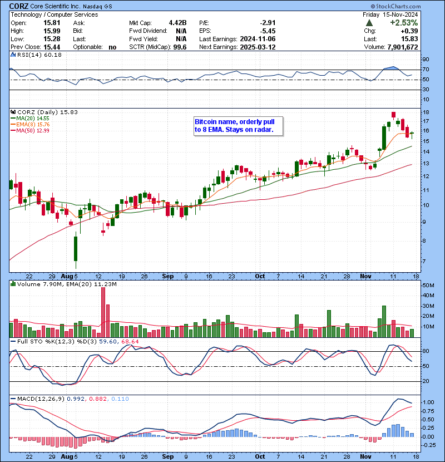Click the CORZ (Daily) 15.83 legend
This screenshot has height=462, width=445.
47,112
